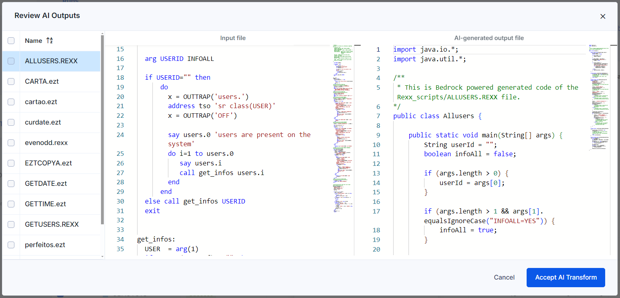620x298 pixels.
Task: Click the Input file panel header
Action: [x=233, y=38]
